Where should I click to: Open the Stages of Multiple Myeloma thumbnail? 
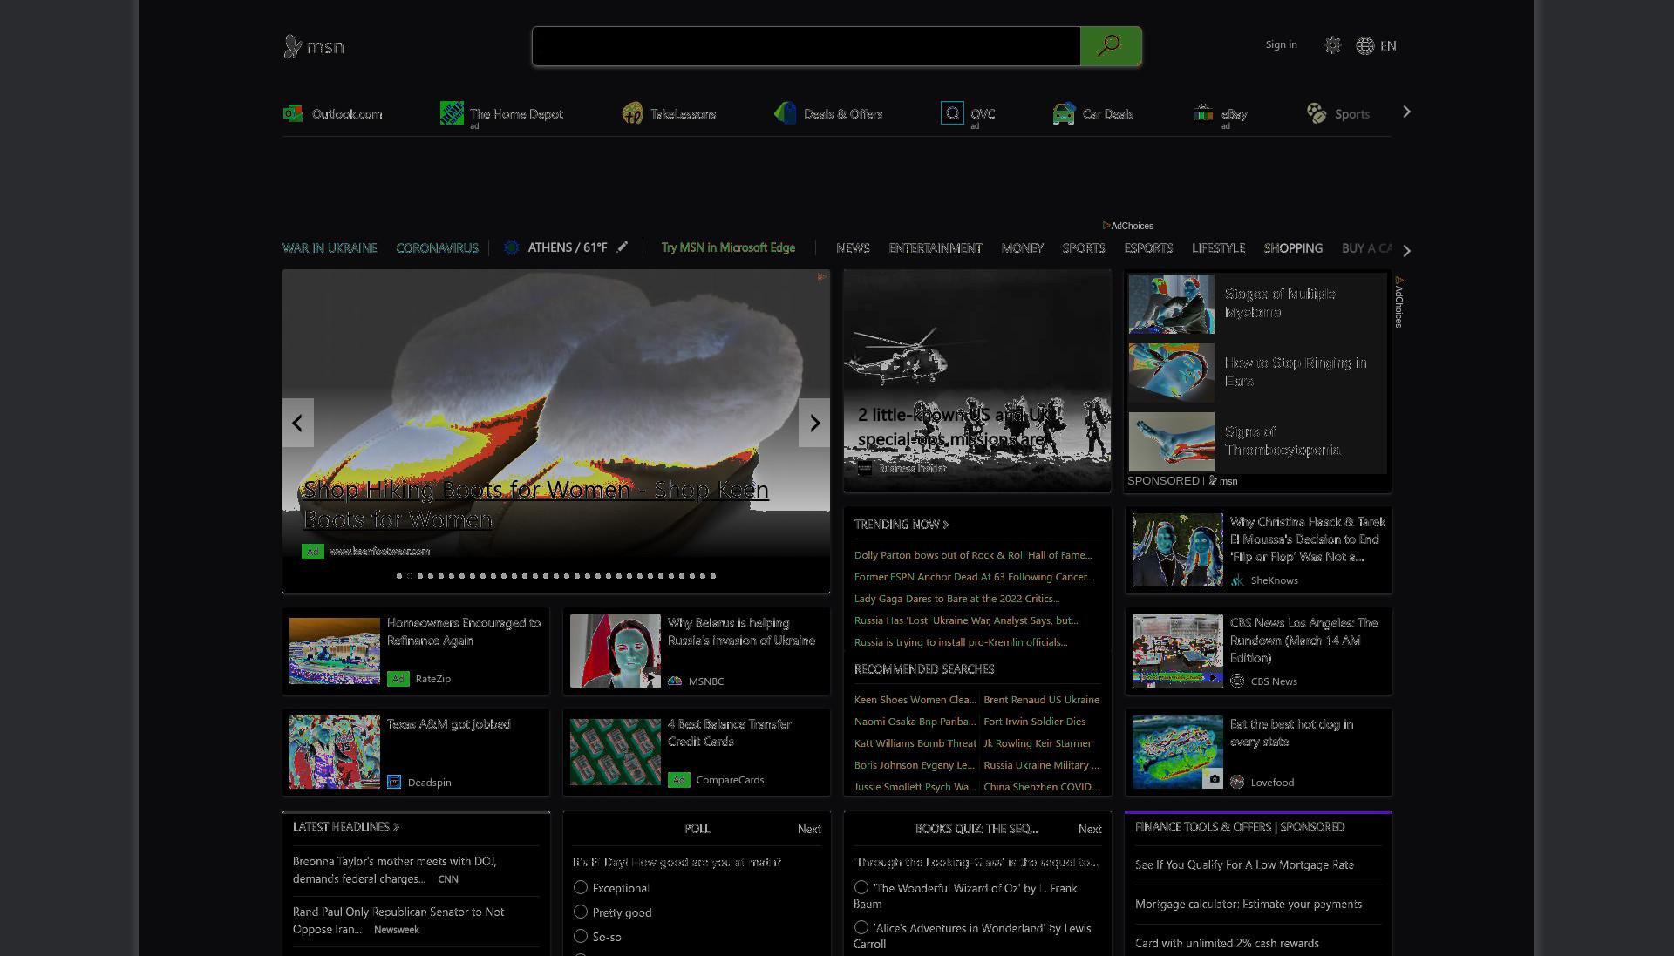point(1171,303)
